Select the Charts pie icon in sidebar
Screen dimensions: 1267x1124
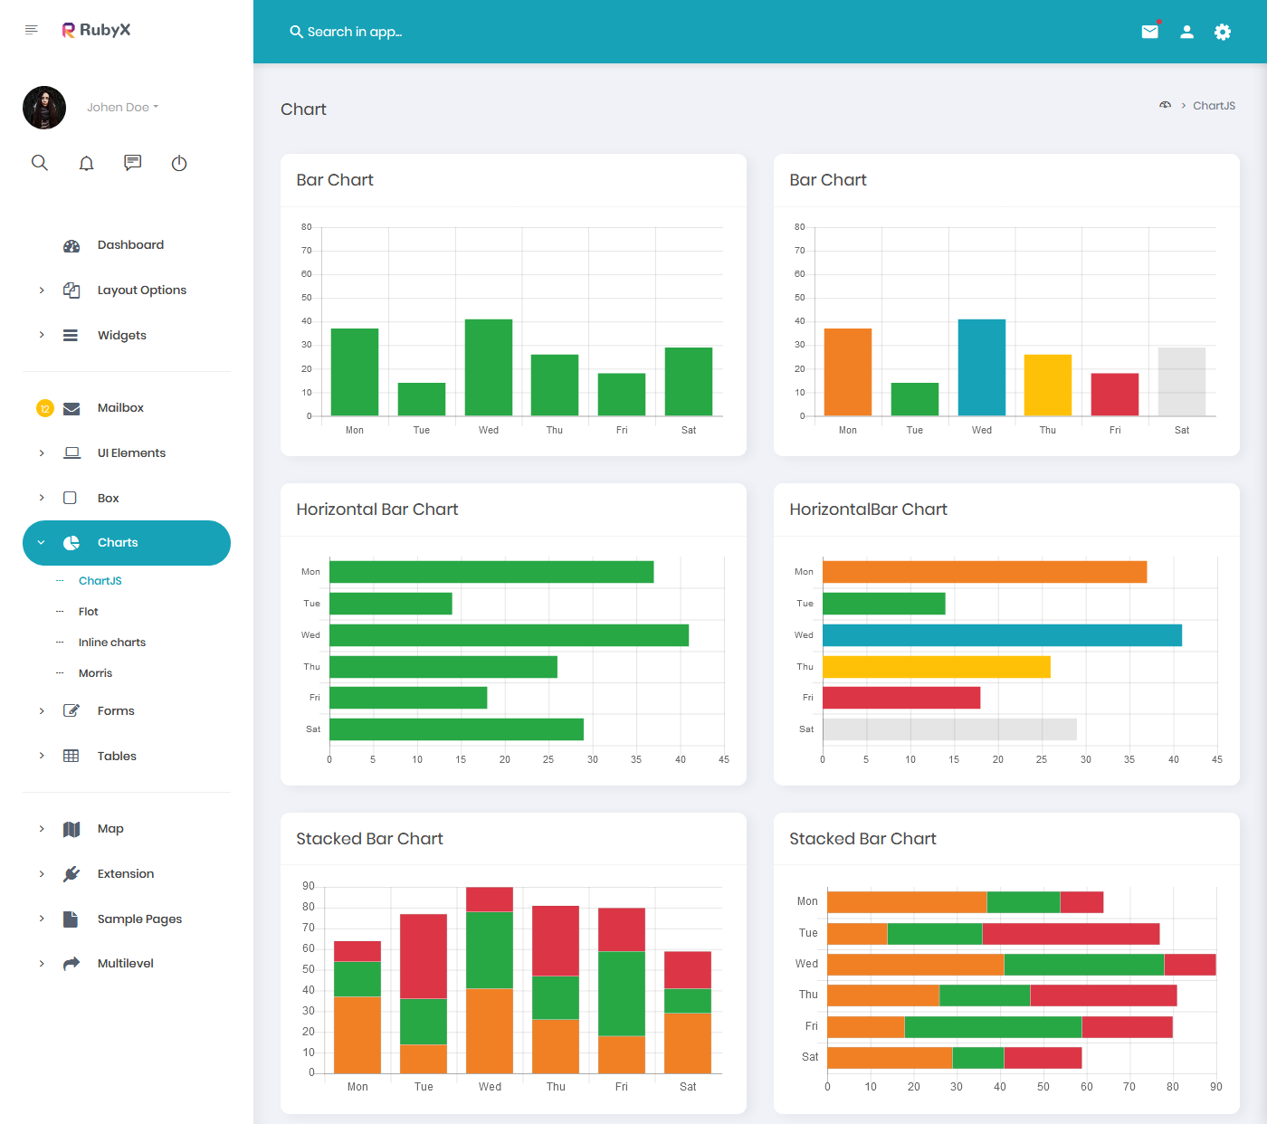tap(71, 542)
